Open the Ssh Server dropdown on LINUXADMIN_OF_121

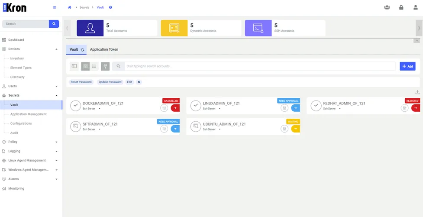pyautogui.click(x=220, y=108)
